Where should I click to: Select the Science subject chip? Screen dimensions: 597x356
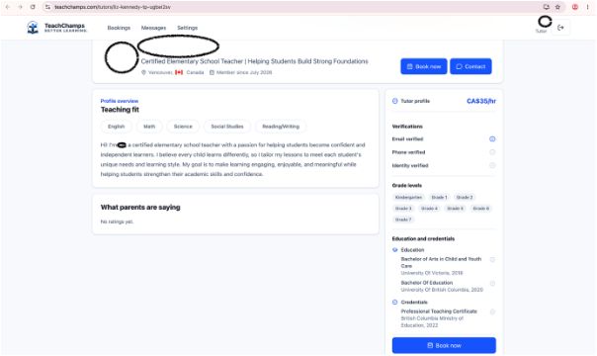click(x=183, y=127)
